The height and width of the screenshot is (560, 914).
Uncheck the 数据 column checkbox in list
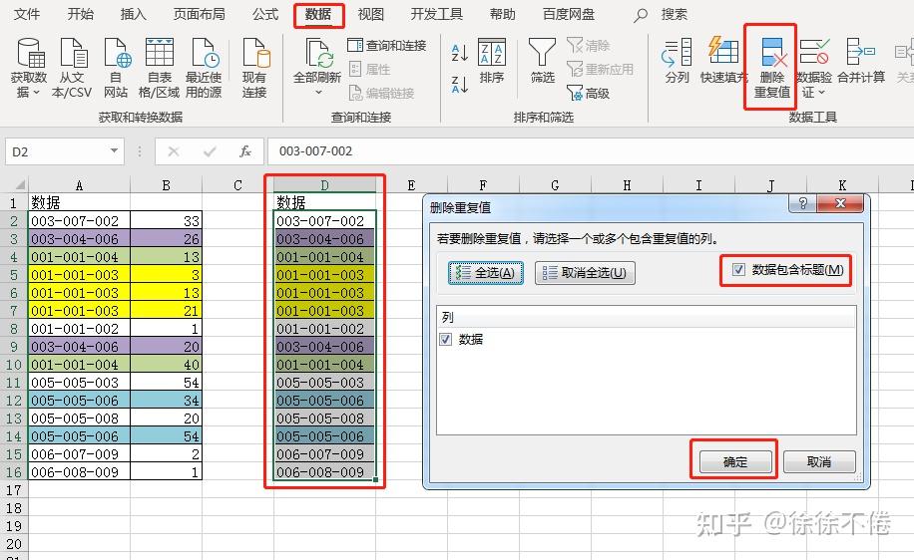point(446,340)
